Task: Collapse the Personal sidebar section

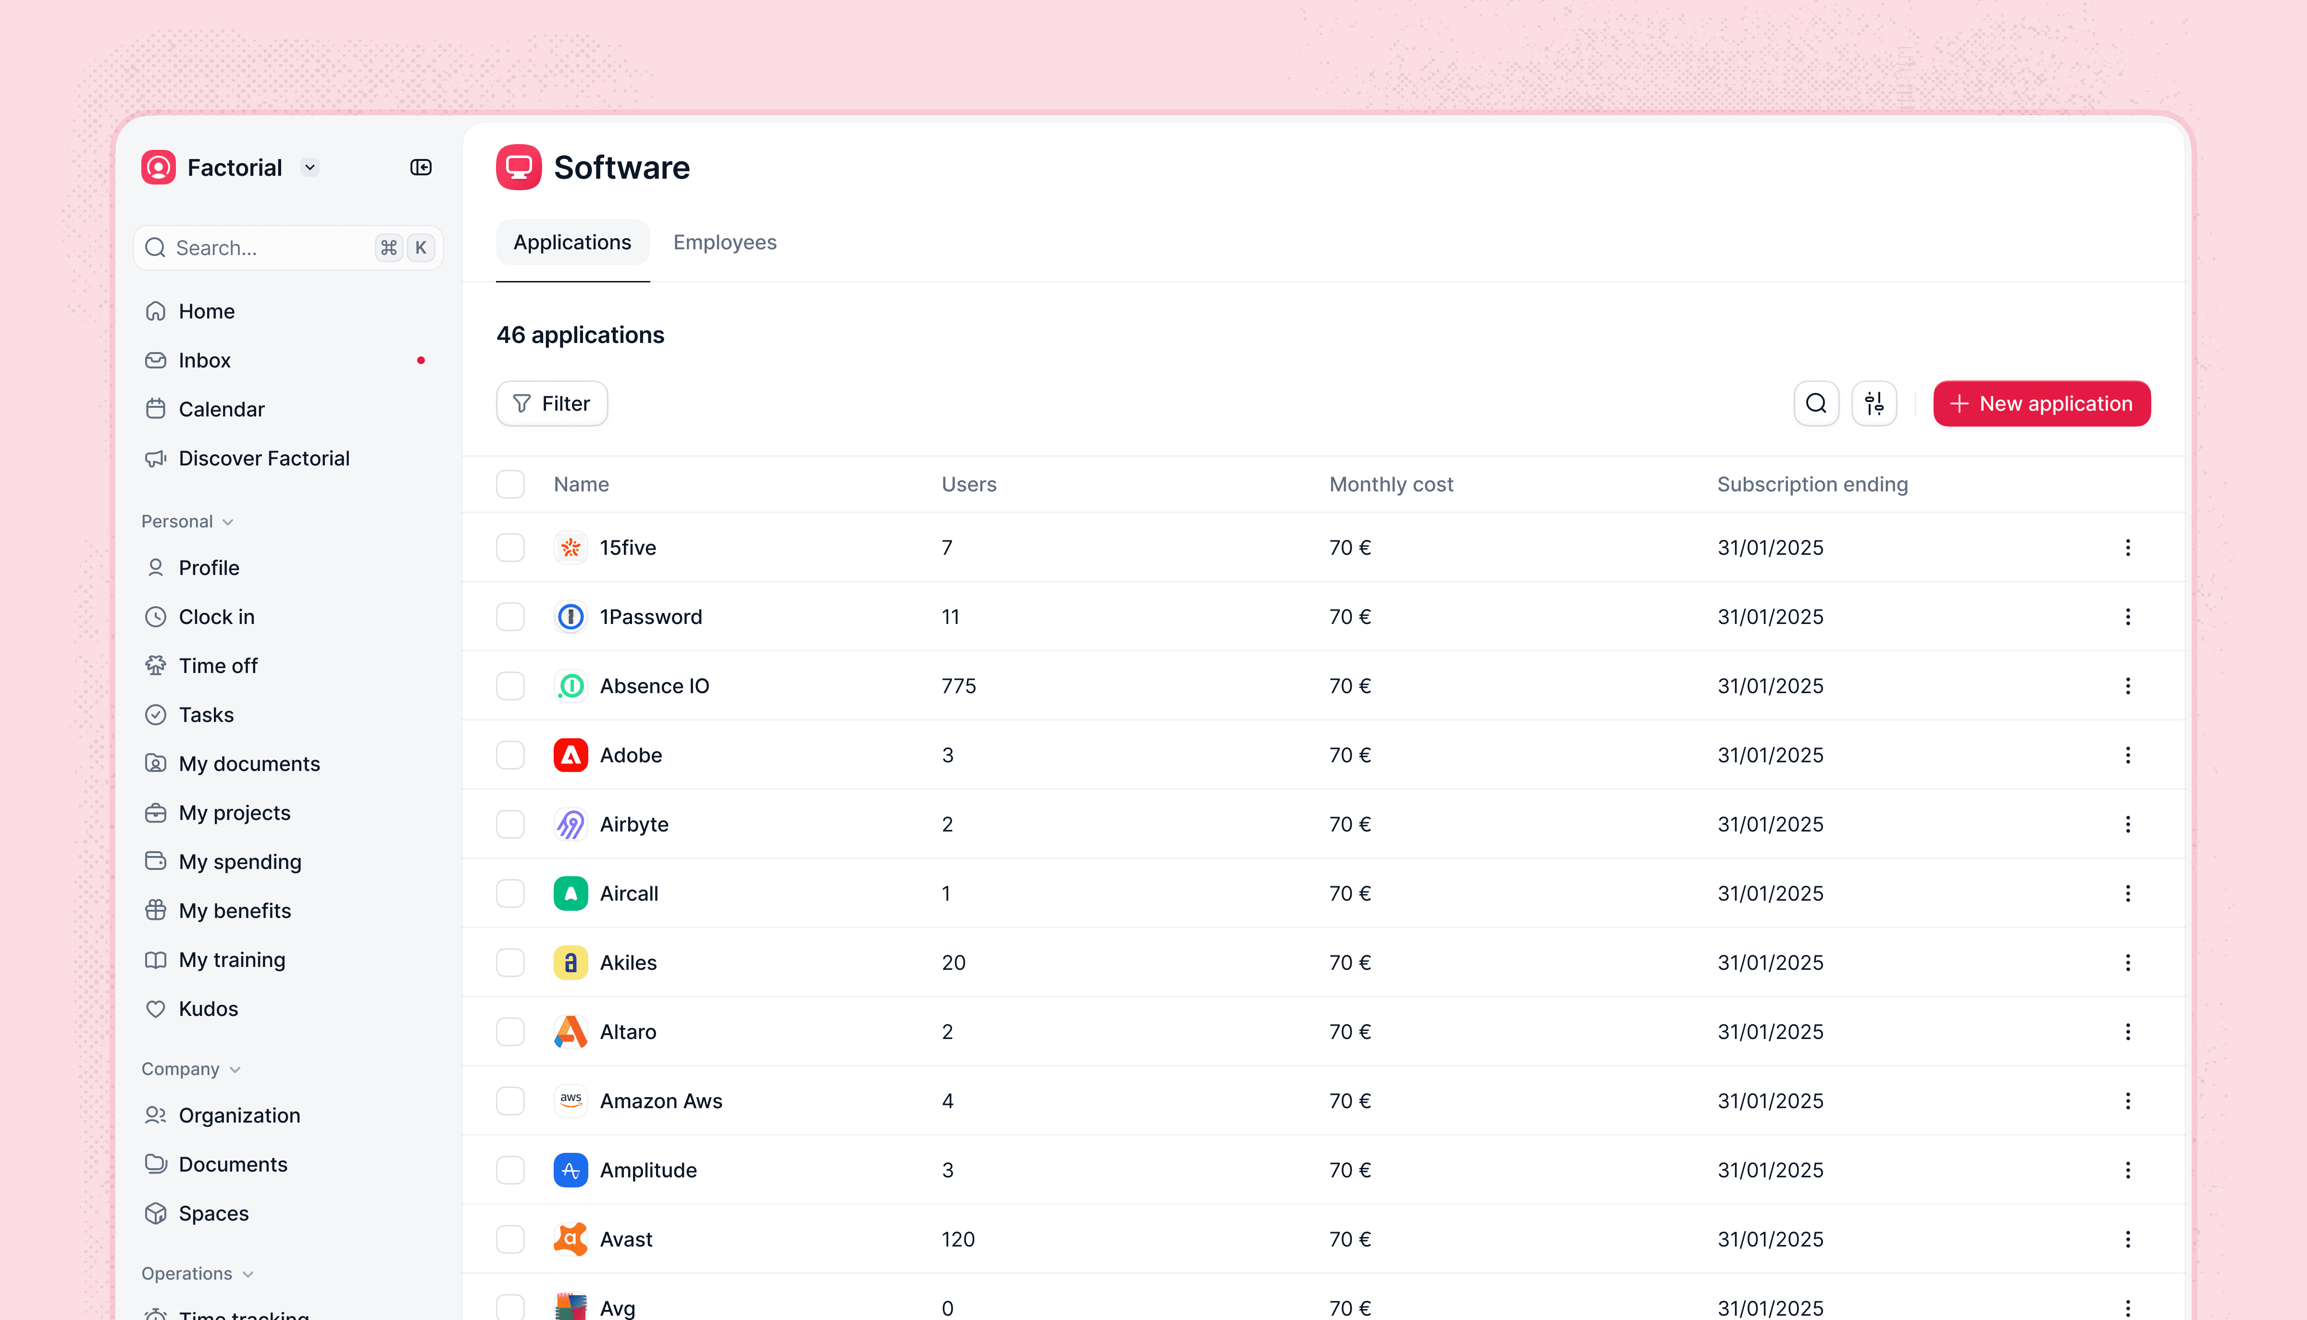Action: [x=188, y=521]
